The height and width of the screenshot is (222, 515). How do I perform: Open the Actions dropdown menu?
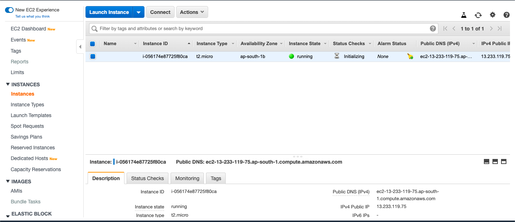tap(192, 12)
